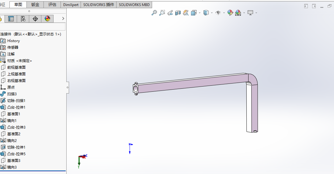Select the 镜向3 mirror feature
This screenshot has width=334, height=174.
12,167
